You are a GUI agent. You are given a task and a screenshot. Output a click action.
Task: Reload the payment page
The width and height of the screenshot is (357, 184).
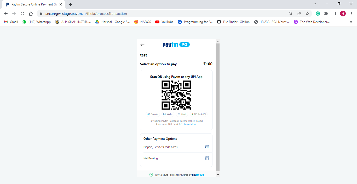click(x=22, y=13)
